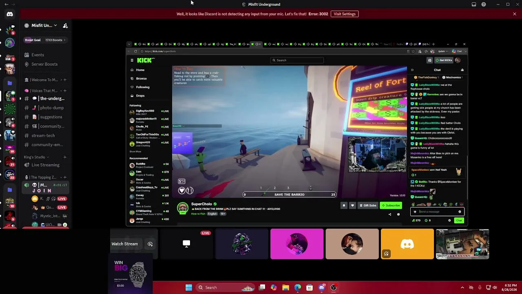Open the Discord inbox icon in title bar
Viewport: 522px width, 294px height.
point(474,4)
